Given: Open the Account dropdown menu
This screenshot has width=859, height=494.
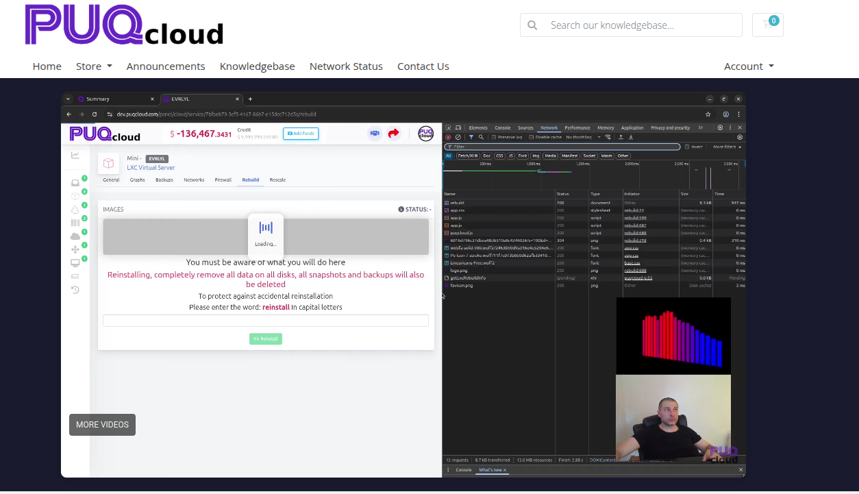Looking at the screenshot, I should click(749, 66).
